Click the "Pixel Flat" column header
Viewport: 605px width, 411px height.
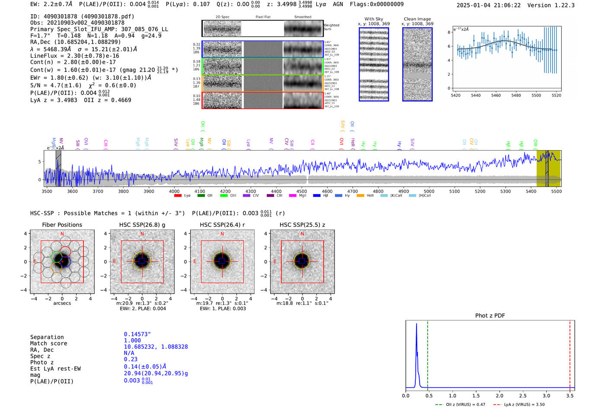(x=263, y=17)
